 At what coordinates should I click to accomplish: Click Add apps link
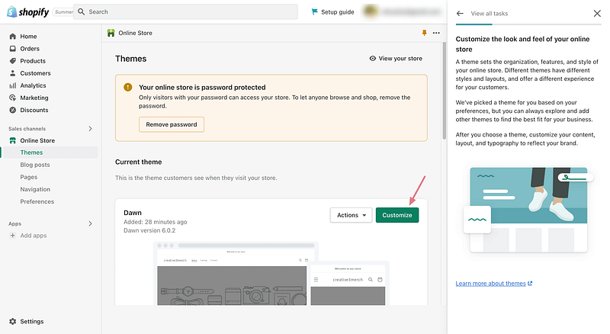(x=34, y=236)
